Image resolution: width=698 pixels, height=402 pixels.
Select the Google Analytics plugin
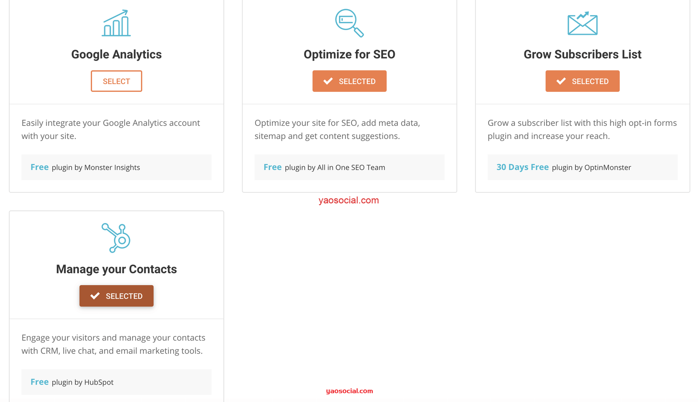pyautogui.click(x=116, y=81)
